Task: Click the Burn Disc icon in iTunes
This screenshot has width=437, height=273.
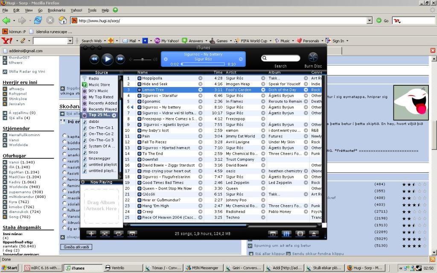Action: (313, 57)
